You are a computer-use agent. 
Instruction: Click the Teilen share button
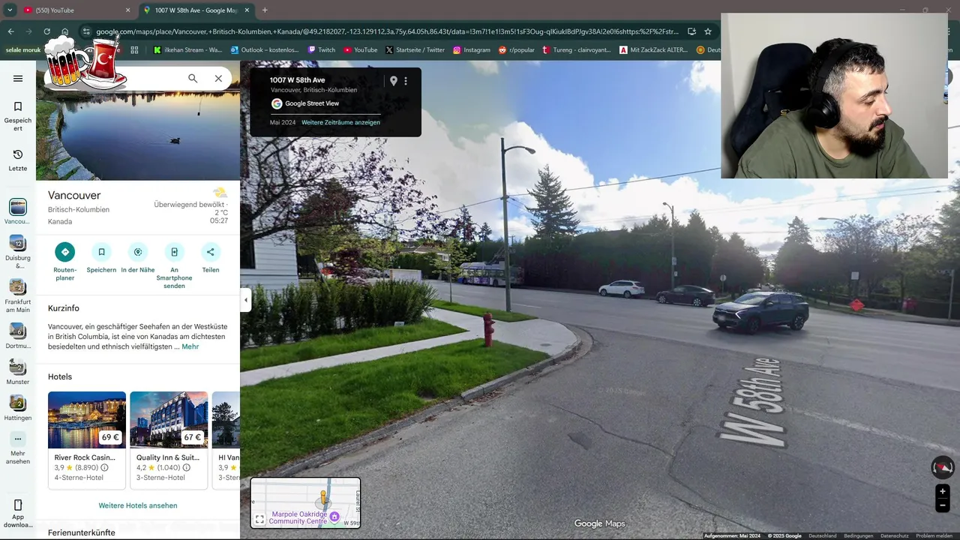coord(211,252)
